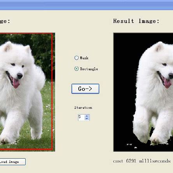Click the segmented result dog image

pos(143,92)
